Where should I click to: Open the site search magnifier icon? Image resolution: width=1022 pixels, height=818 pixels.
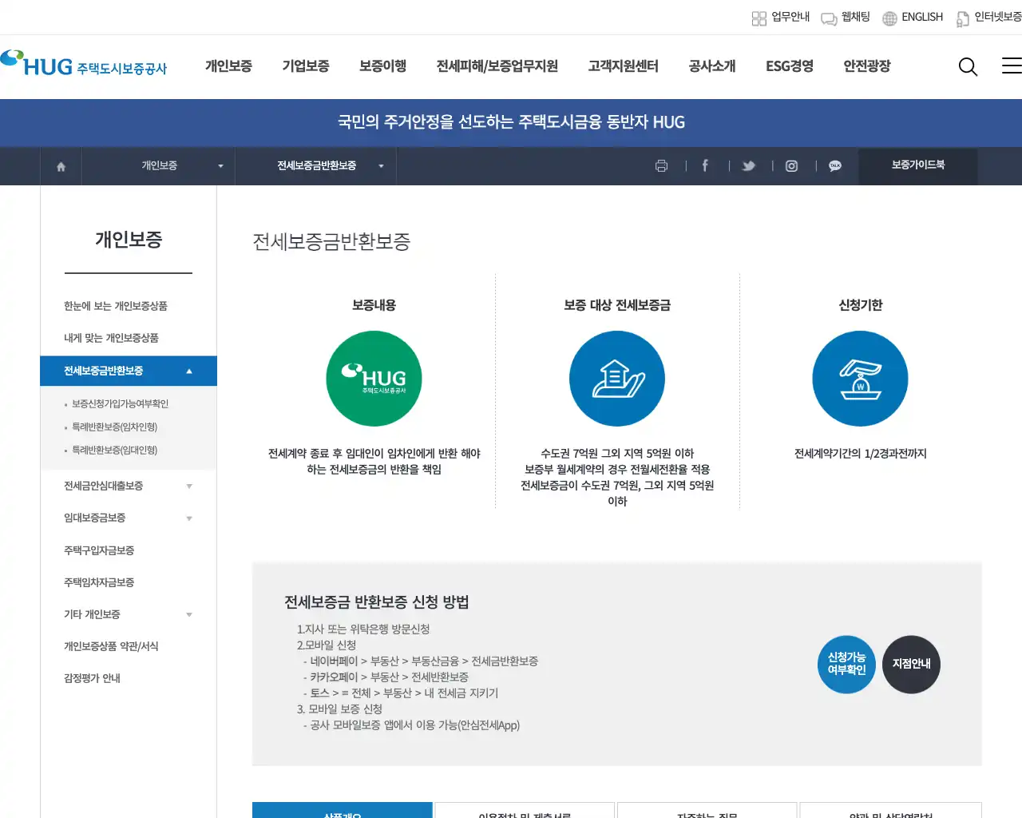(968, 67)
